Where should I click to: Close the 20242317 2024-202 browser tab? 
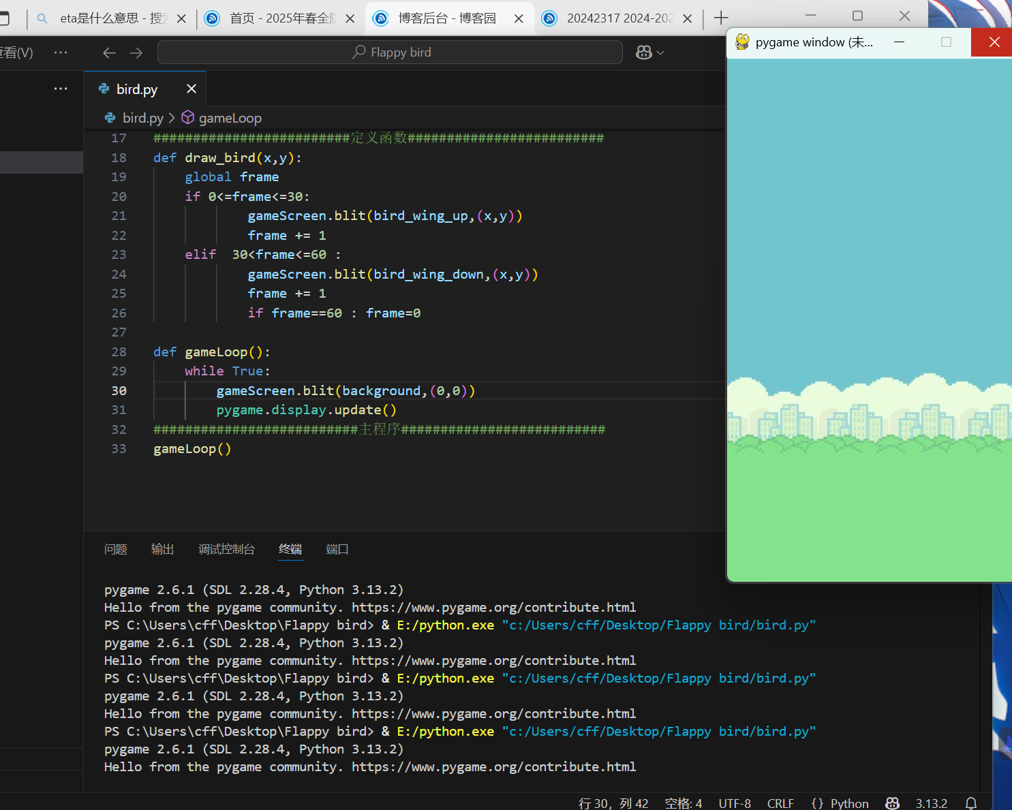click(688, 18)
